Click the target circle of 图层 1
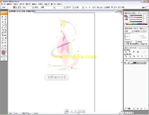This screenshot has width=149, height=115. coord(144,63)
